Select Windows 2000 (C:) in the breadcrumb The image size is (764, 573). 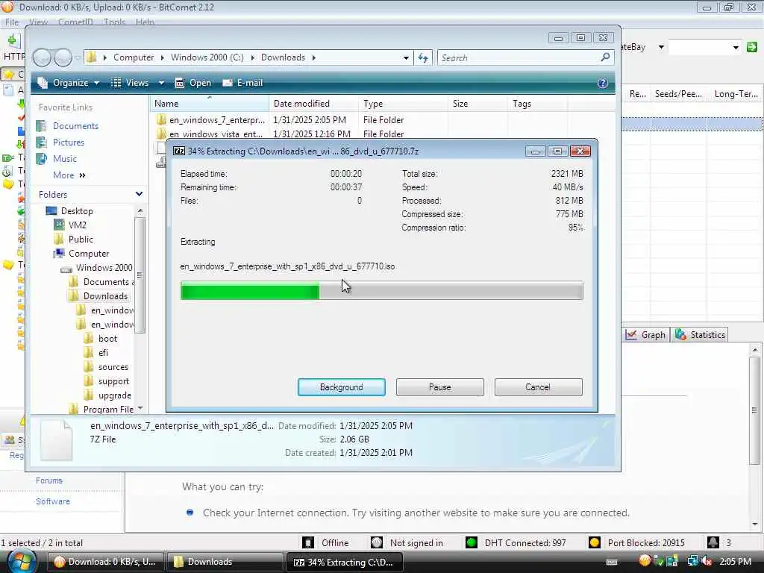tap(207, 57)
